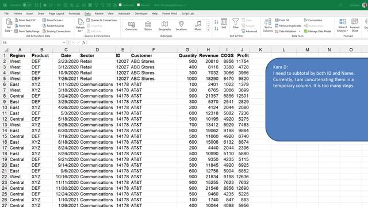Open the user account picture

(365, 5)
